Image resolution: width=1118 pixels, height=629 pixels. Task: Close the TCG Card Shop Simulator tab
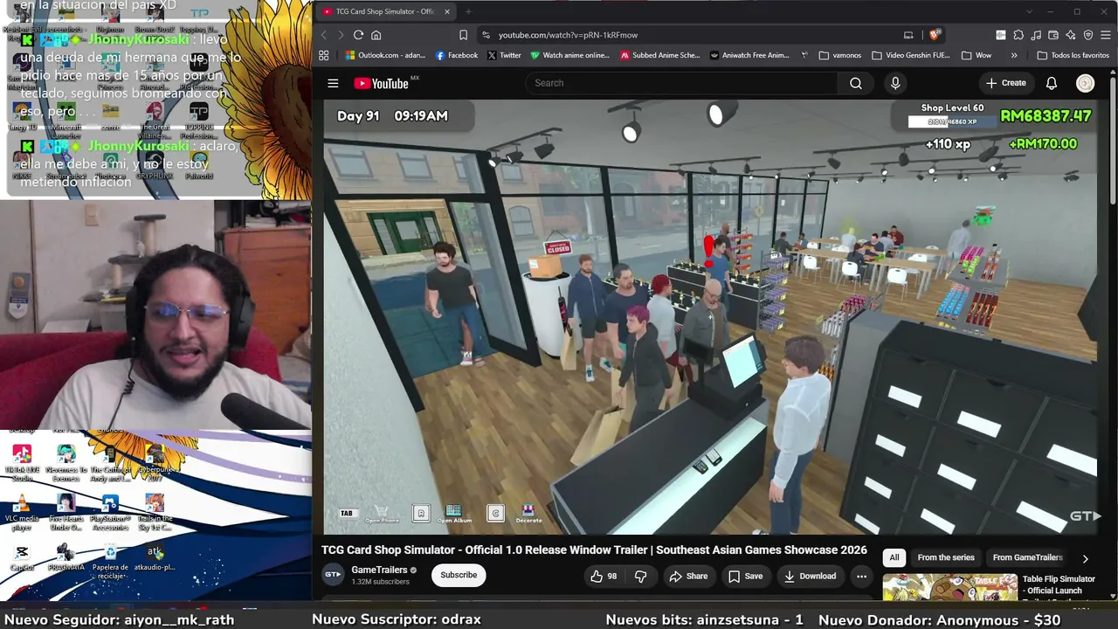446,11
